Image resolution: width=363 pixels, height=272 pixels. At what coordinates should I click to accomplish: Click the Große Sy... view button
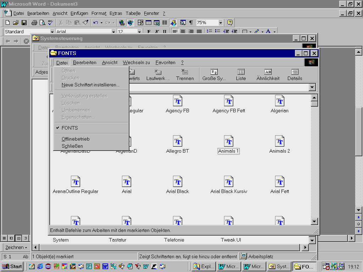pyautogui.click(x=214, y=75)
